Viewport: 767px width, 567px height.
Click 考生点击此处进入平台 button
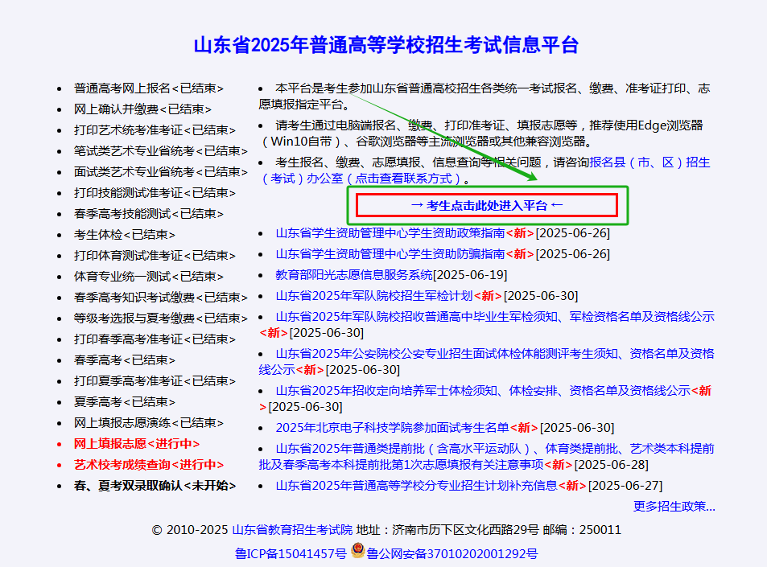487,205
